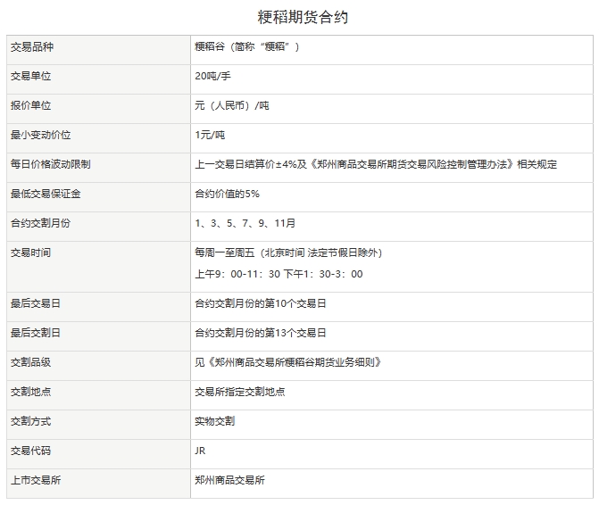Select the 交易品种 label cell

[31, 47]
